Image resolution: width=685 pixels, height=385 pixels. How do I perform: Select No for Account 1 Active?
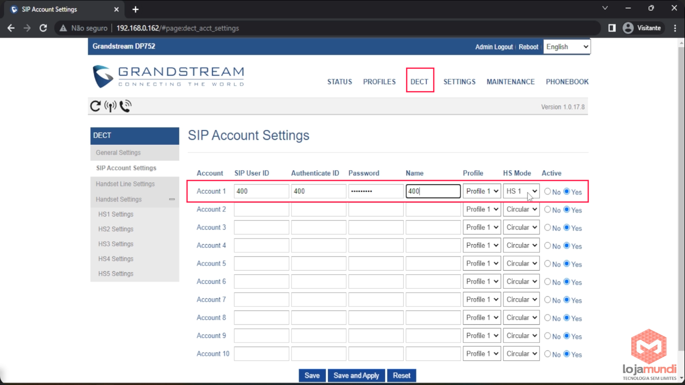[x=548, y=191]
